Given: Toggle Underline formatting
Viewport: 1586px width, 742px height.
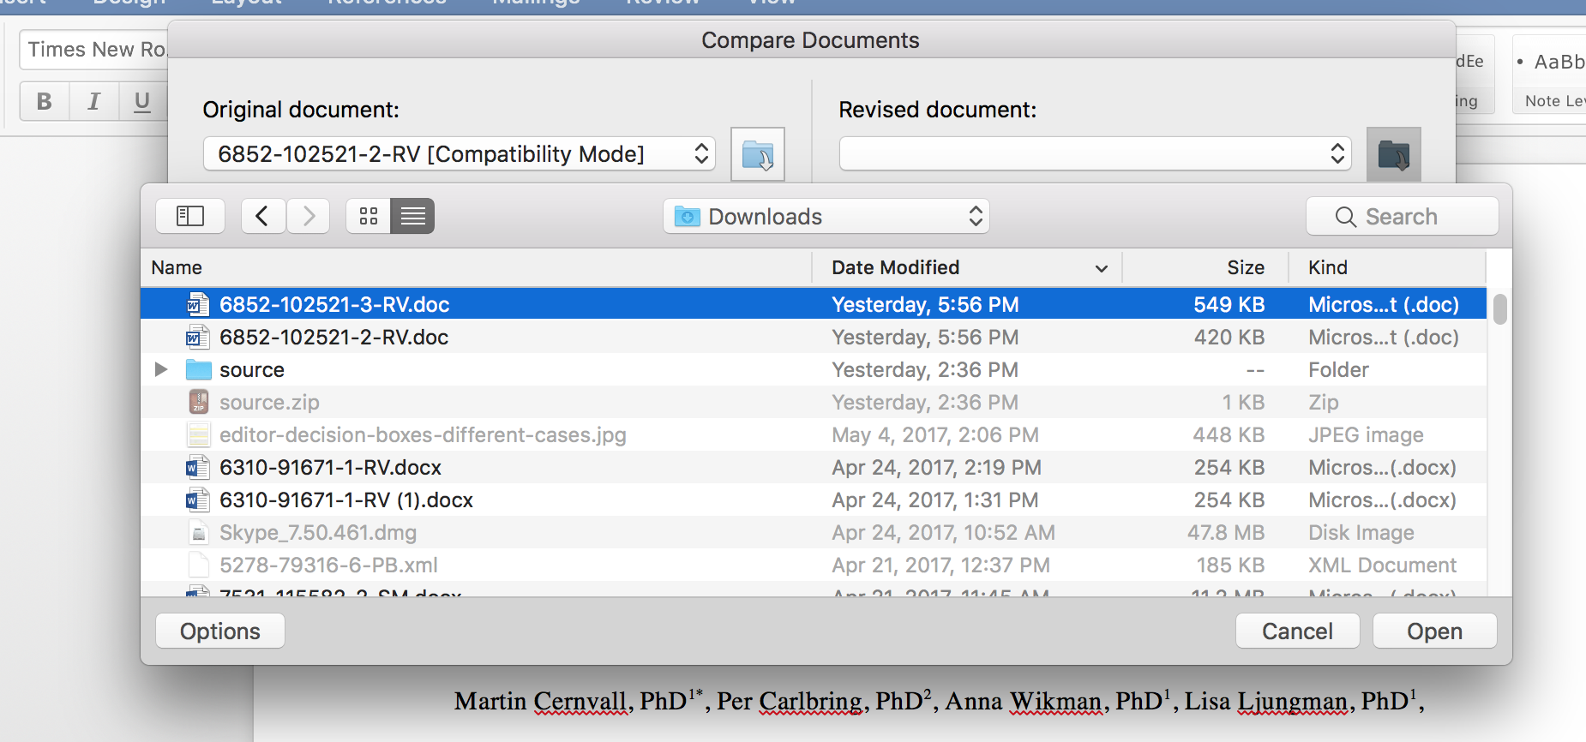Looking at the screenshot, I should pyautogui.click(x=142, y=102).
